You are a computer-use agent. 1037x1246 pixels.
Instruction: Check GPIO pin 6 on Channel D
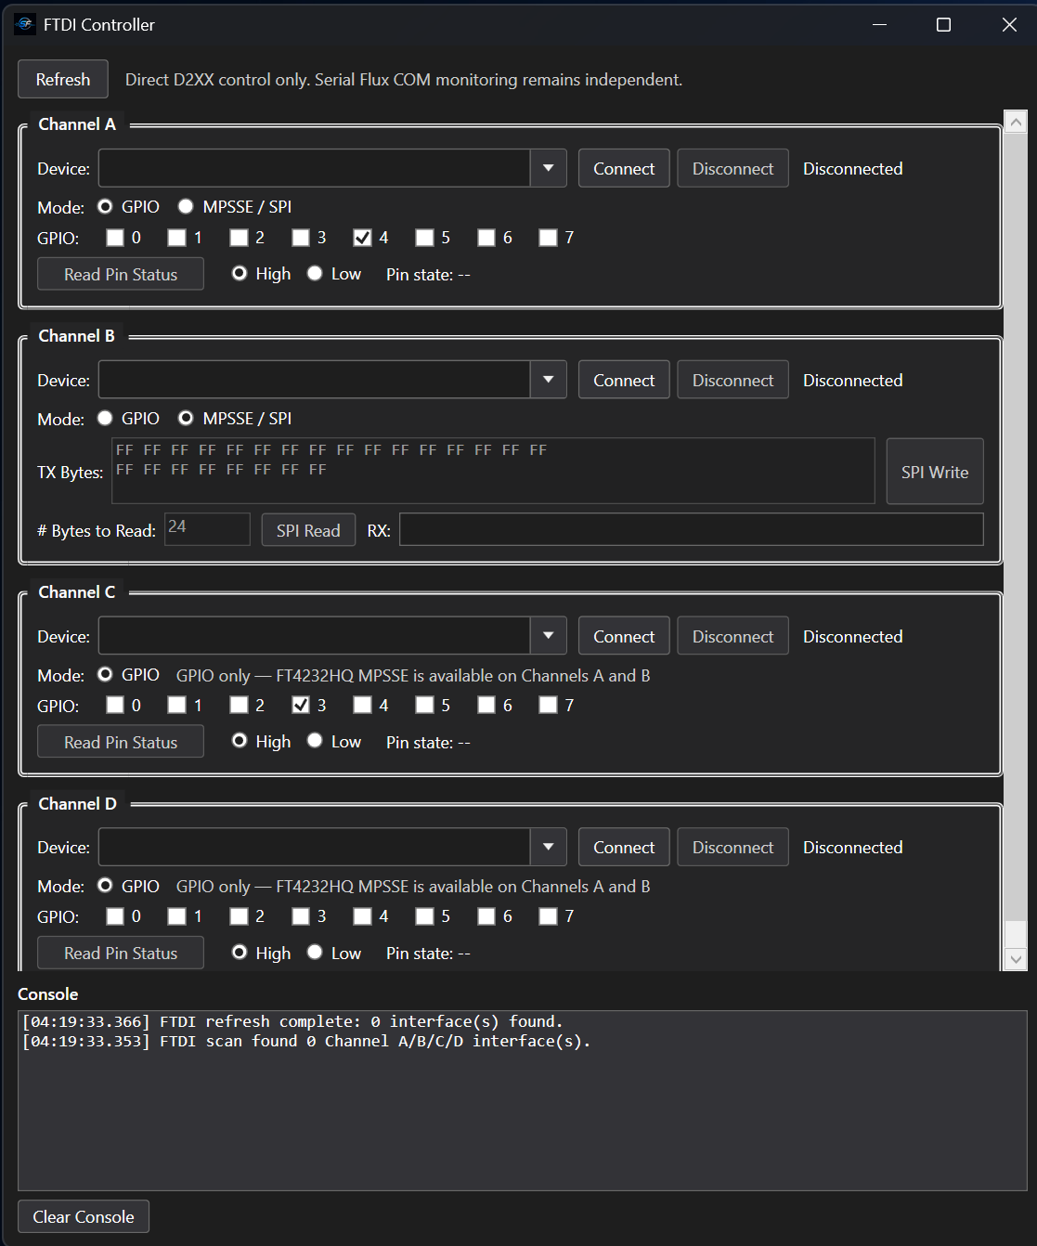point(486,916)
